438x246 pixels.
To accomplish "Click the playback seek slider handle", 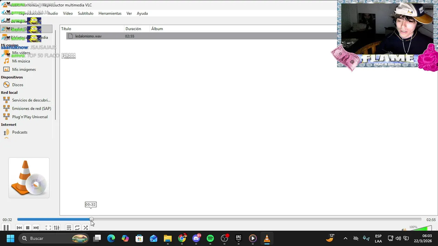I will 91,219.
